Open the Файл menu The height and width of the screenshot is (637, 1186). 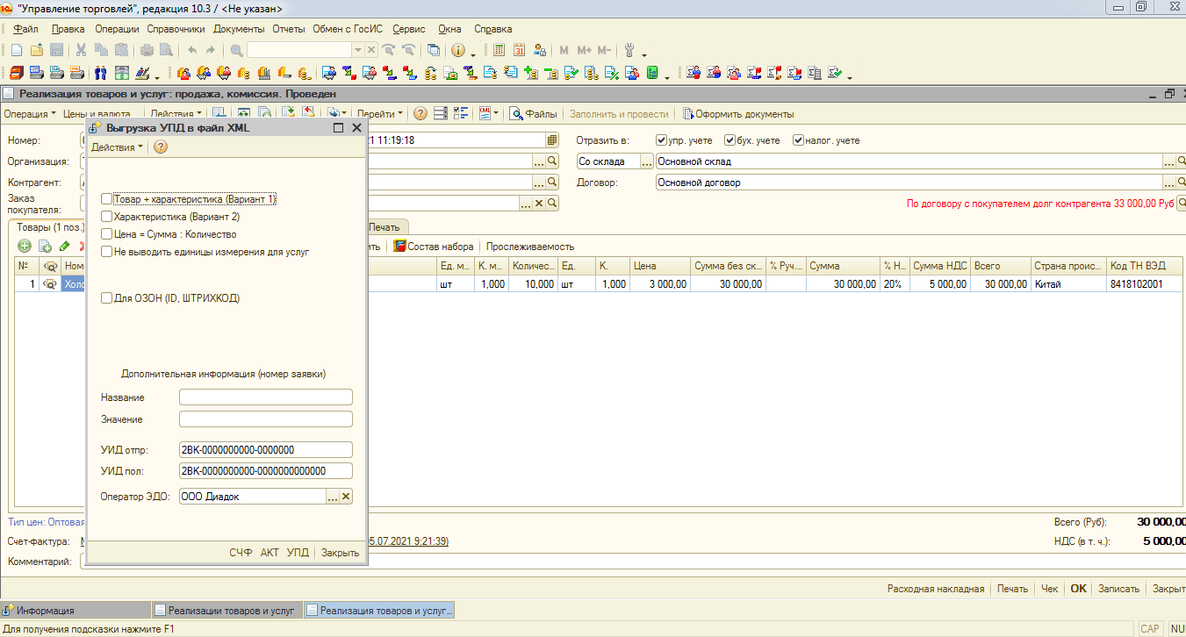coord(25,29)
